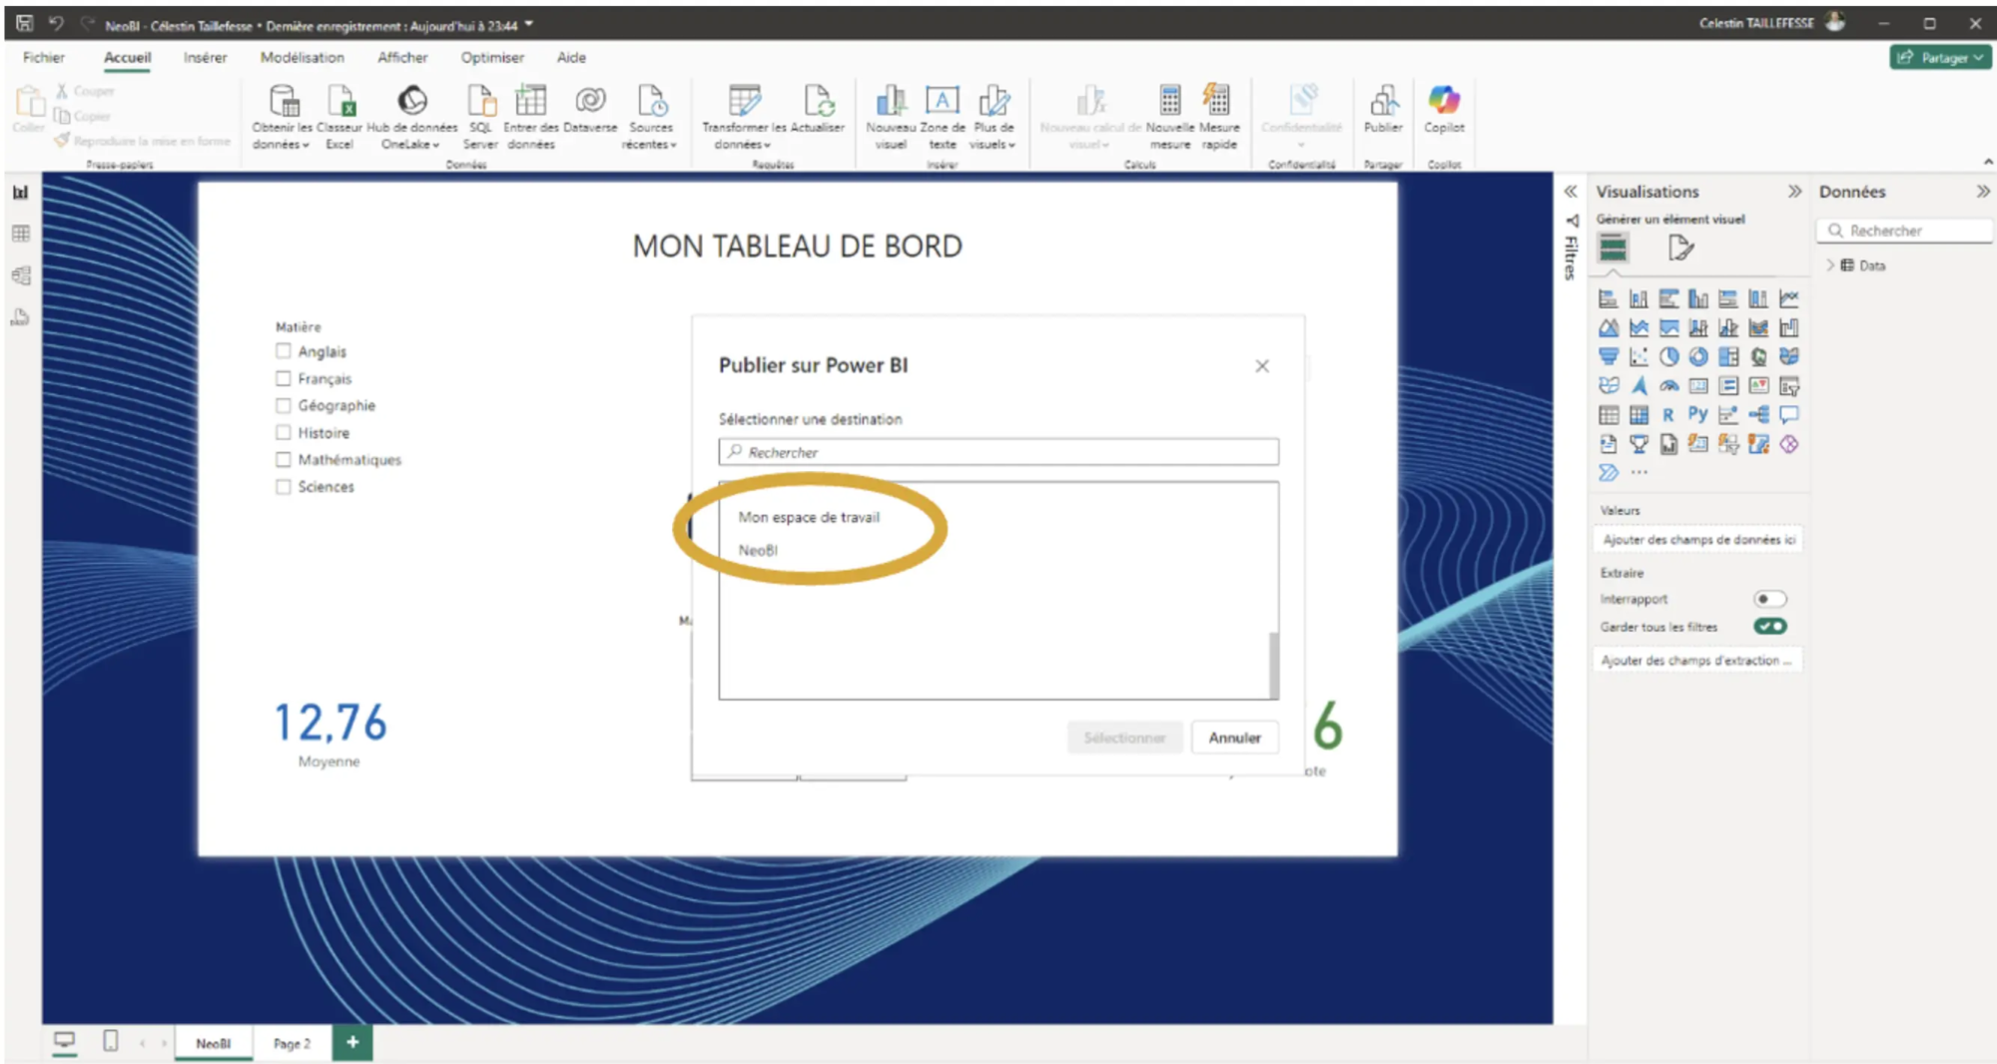Open the Dataverse connector

590,110
